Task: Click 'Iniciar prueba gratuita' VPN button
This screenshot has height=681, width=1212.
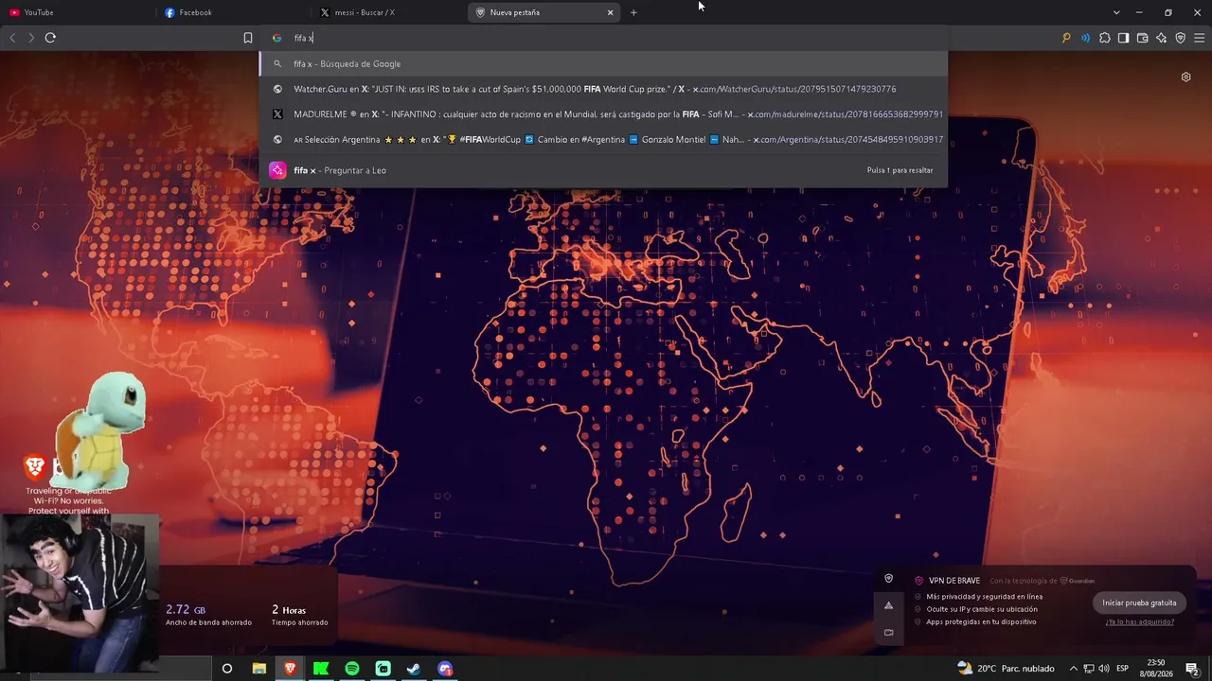Action: point(1139,602)
